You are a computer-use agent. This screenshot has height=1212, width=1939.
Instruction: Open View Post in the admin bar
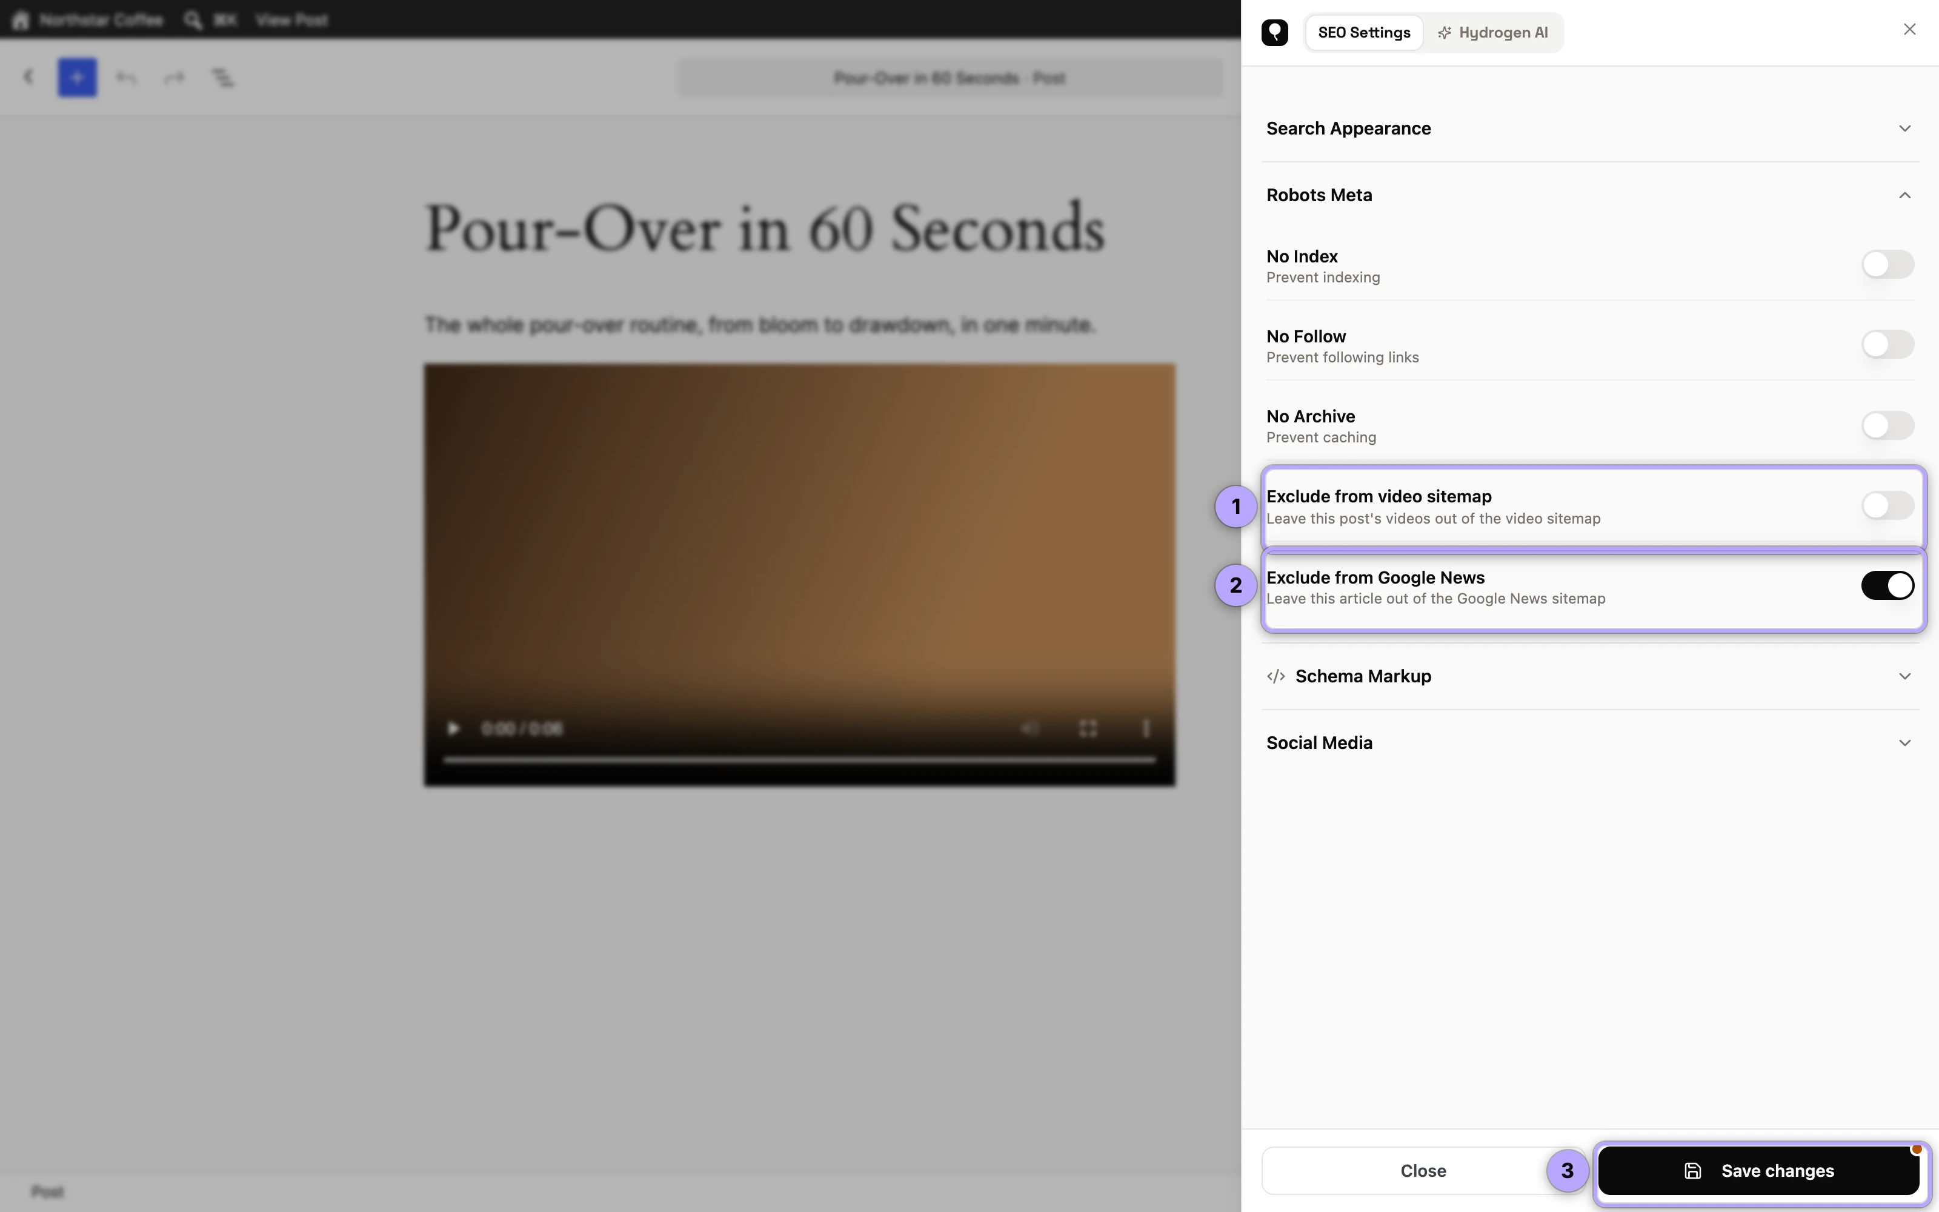291,19
